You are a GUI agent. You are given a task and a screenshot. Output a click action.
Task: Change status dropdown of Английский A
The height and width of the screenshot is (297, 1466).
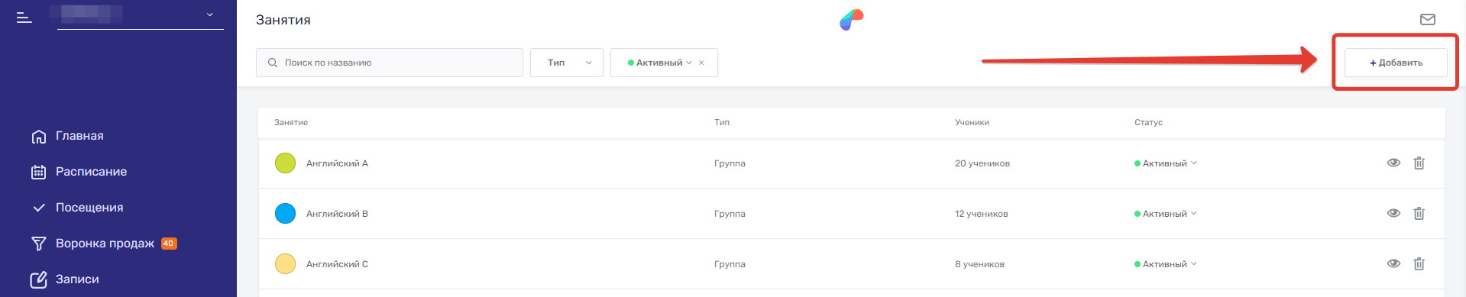tap(1166, 163)
